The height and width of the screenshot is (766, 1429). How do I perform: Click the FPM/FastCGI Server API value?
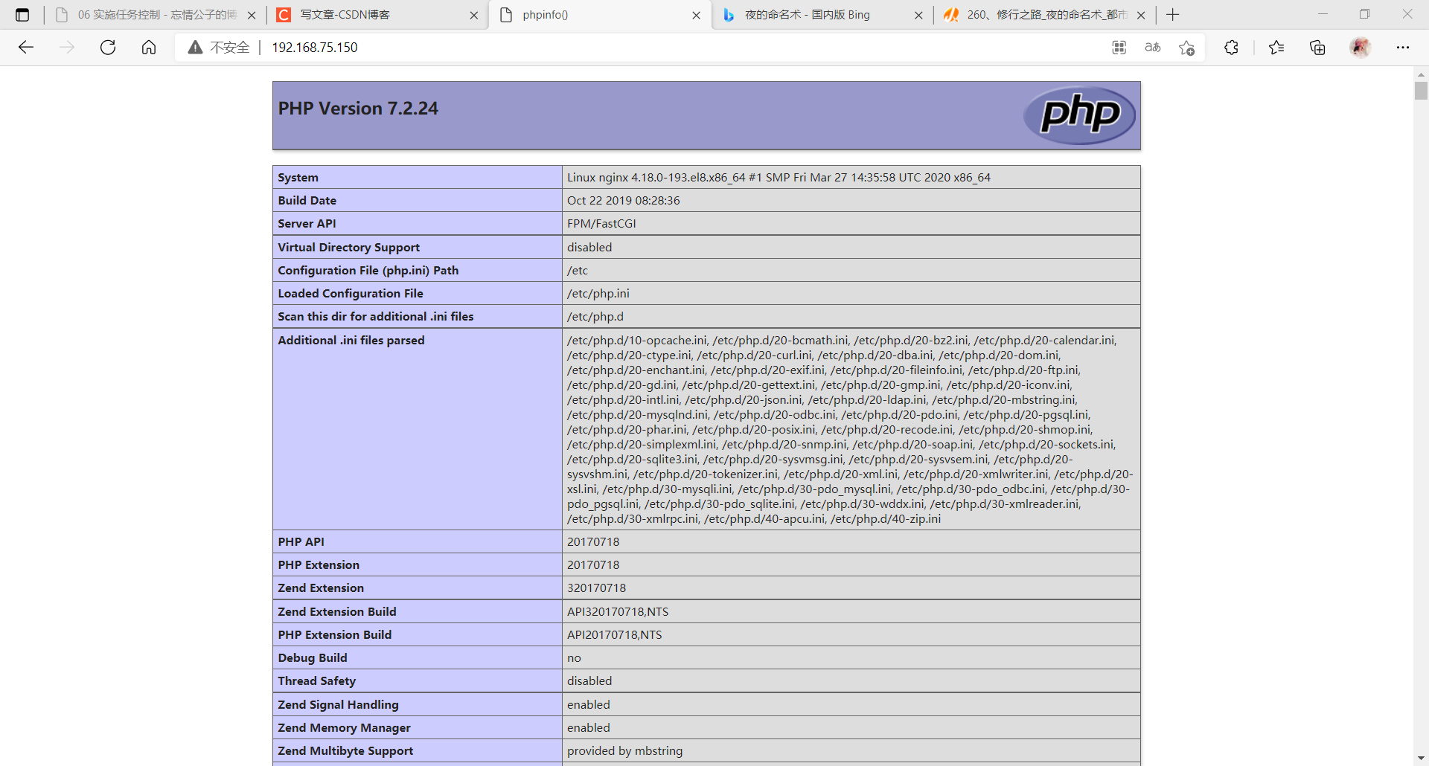[601, 223]
